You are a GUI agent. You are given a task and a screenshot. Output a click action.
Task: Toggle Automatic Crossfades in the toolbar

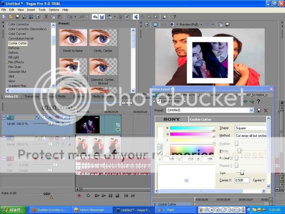102,17
